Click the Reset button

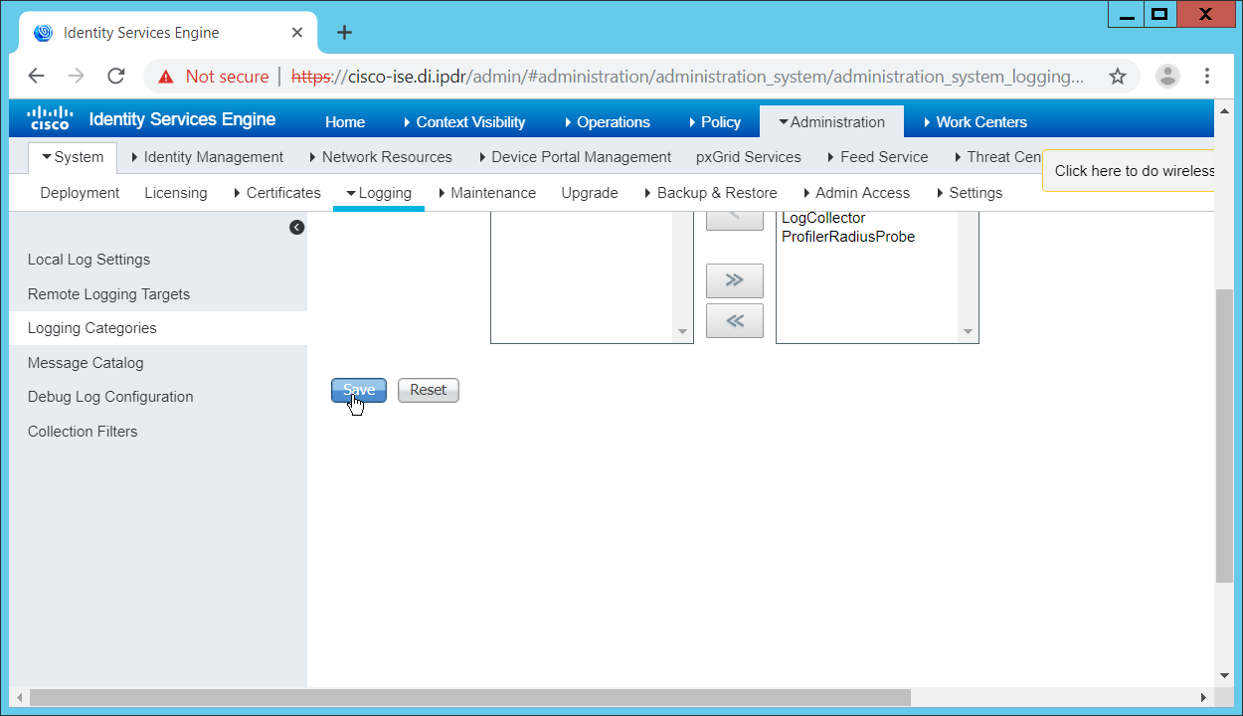point(428,390)
